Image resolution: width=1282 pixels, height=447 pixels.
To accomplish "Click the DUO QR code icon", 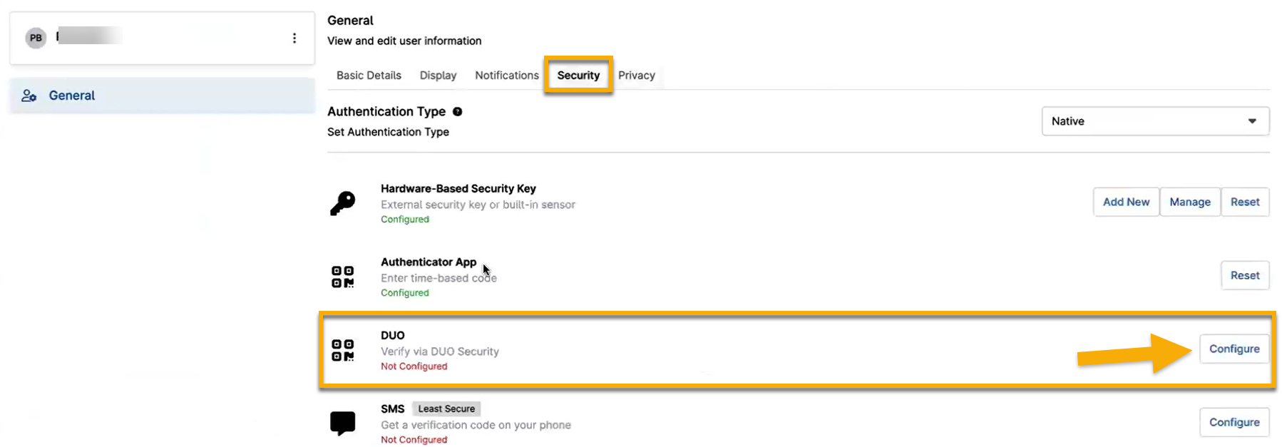I will tap(343, 350).
